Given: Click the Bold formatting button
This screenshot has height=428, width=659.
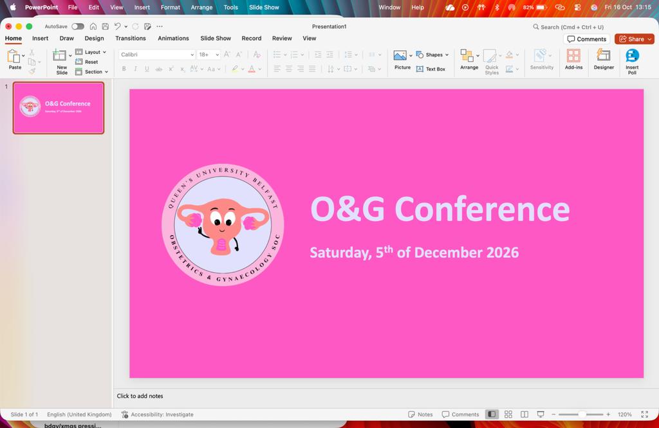Looking at the screenshot, I should [124, 69].
